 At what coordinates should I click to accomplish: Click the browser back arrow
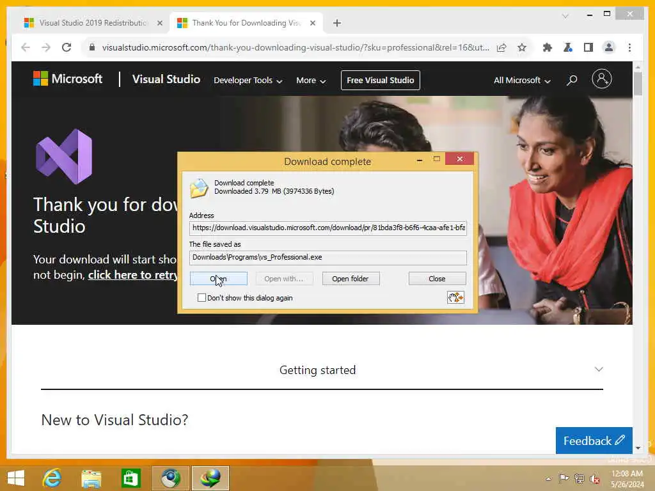26,47
